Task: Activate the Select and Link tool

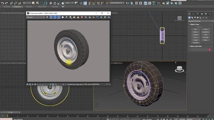Action: click(11, 3)
